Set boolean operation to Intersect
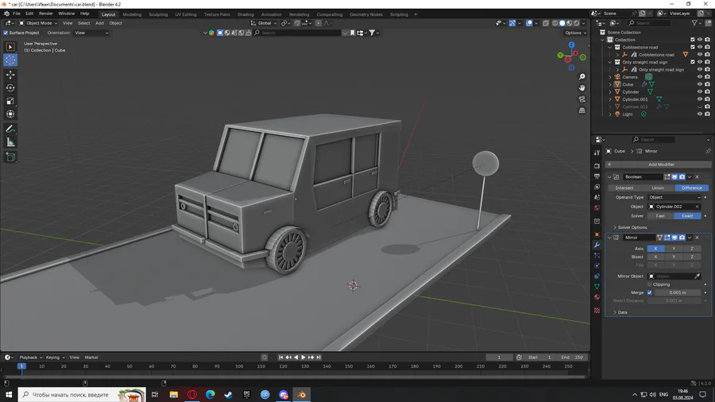This screenshot has height=402, width=715. pos(624,187)
